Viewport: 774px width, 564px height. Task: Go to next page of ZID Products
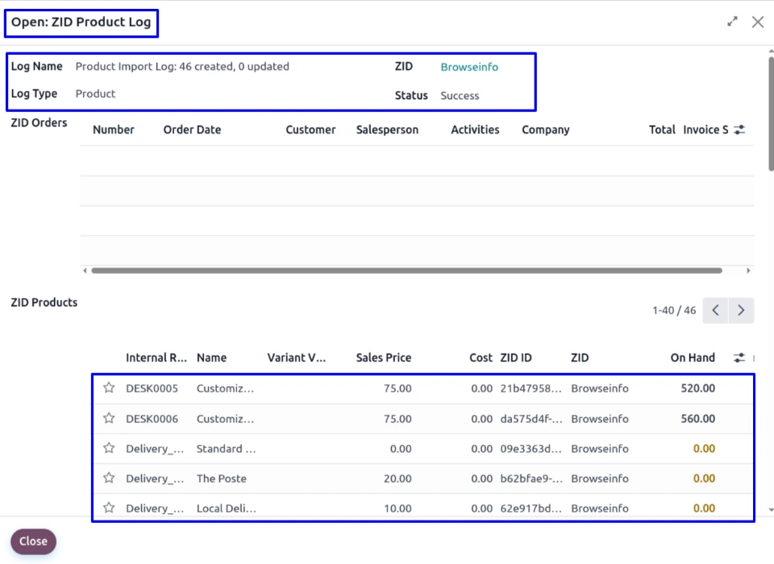(x=741, y=310)
